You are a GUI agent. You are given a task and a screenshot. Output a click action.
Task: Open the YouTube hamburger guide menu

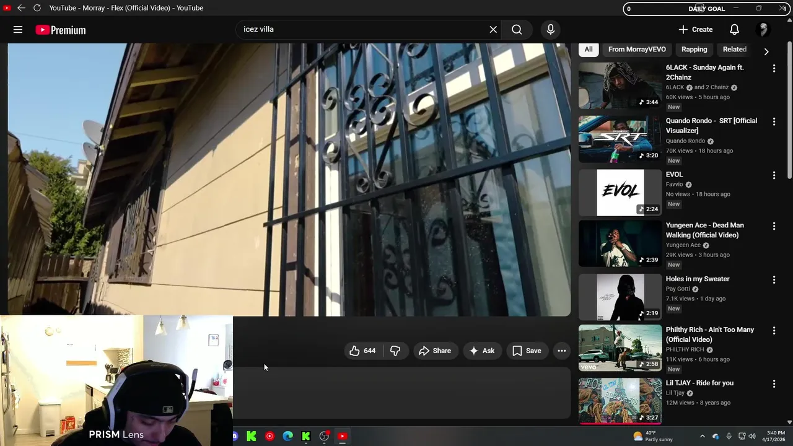(x=18, y=30)
